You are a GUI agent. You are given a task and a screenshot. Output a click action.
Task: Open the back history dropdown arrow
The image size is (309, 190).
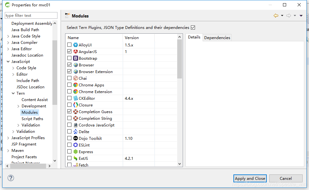[282, 16]
